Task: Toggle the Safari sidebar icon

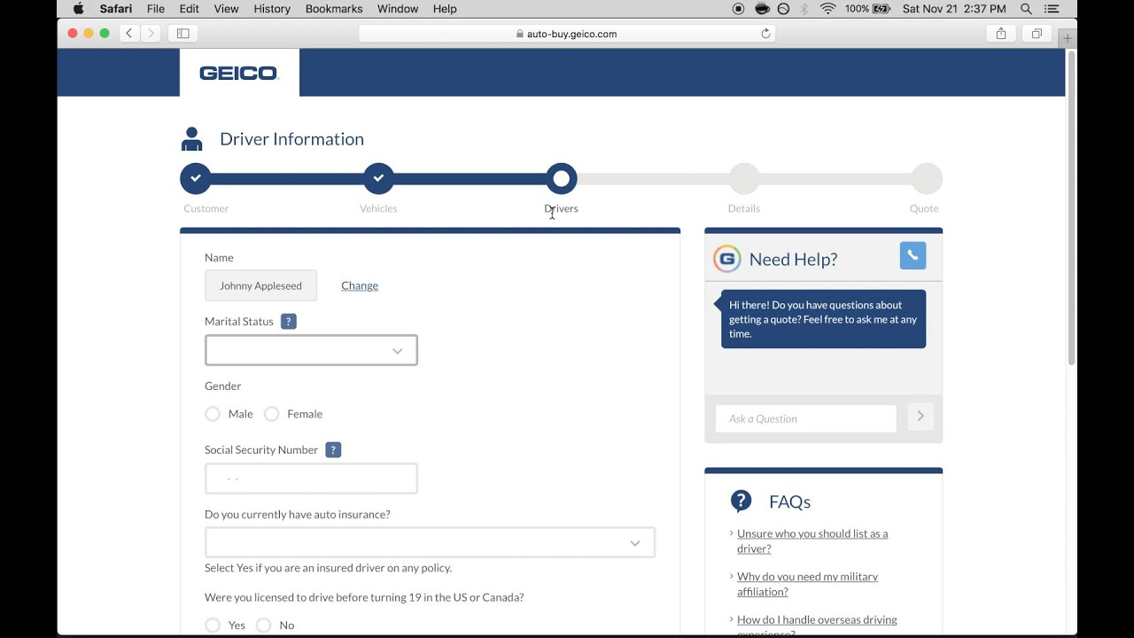Action: [183, 34]
